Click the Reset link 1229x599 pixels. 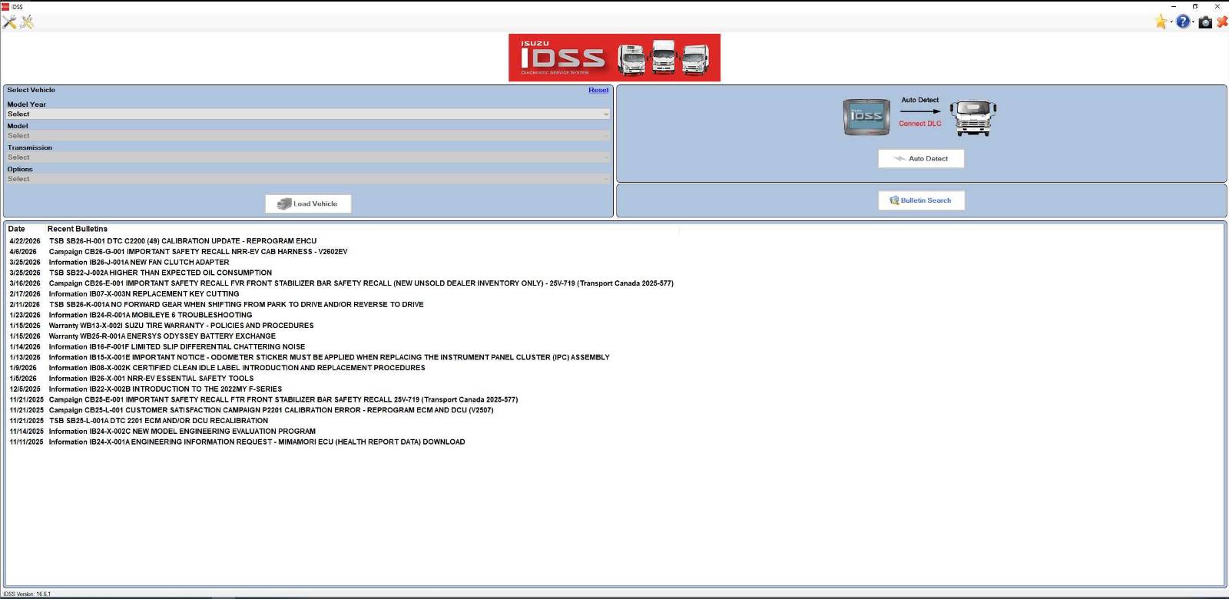point(598,90)
